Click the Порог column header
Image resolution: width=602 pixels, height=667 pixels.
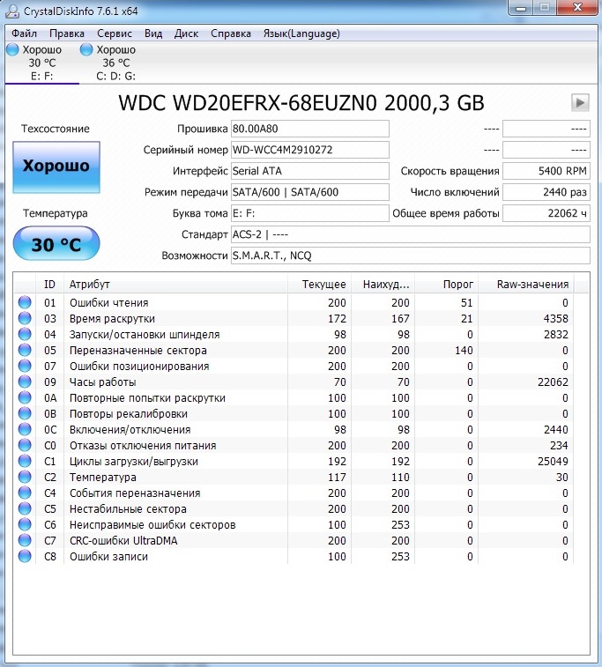446,284
